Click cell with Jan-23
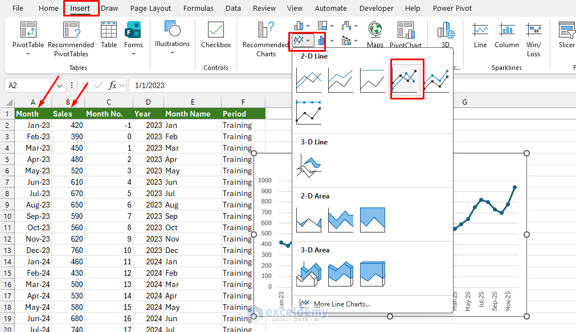 (33, 125)
